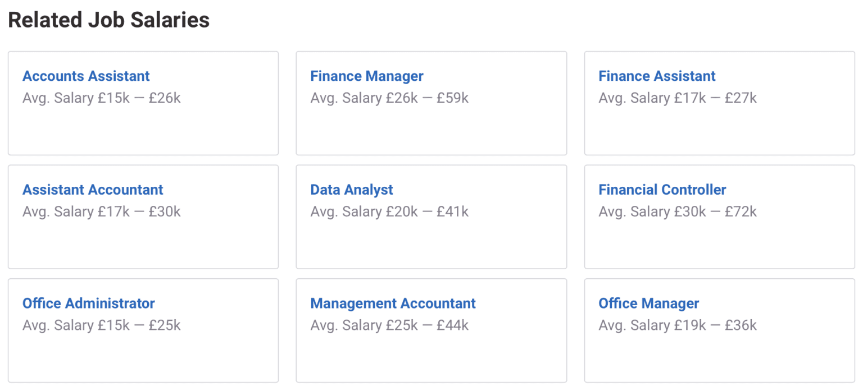Click the Related Job Salaries heading
Screen dimensions: 863x391
[108, 20]
